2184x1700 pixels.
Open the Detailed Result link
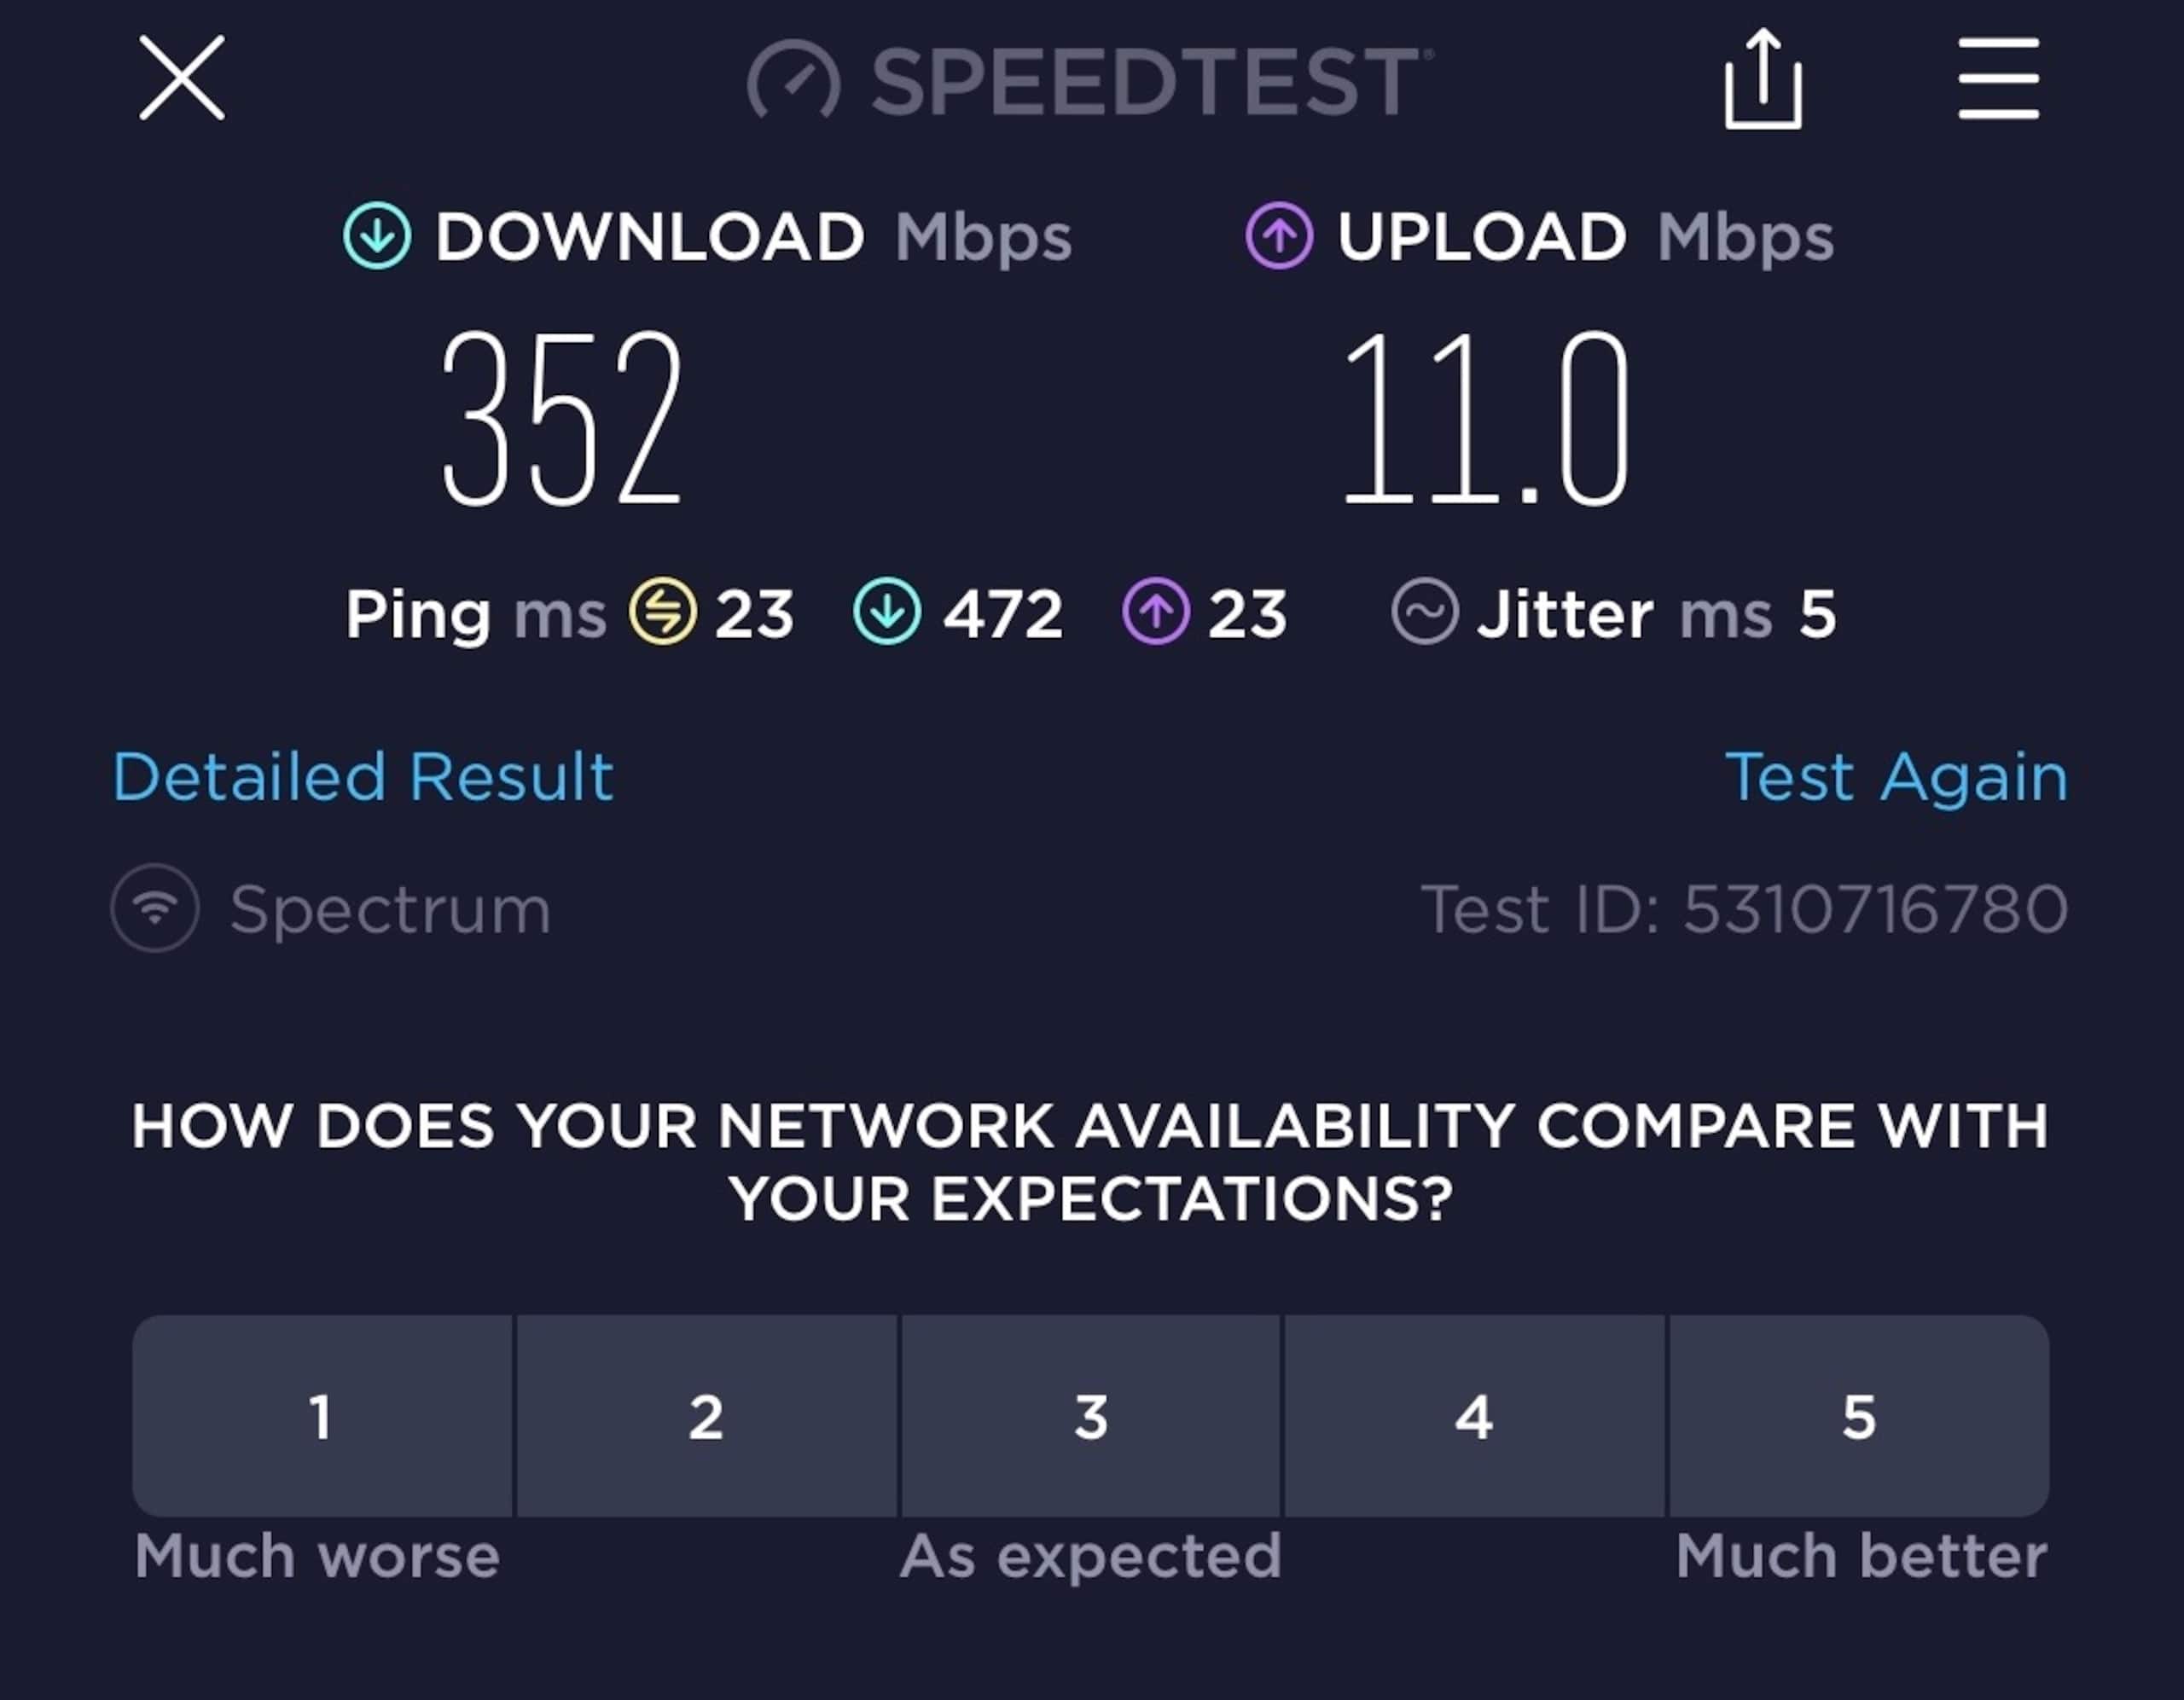coord(362,777)
